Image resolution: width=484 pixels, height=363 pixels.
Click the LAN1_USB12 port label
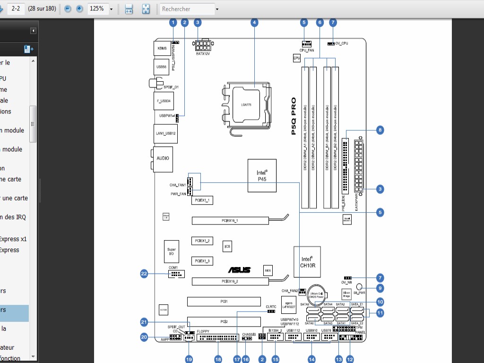pyautogui.click(x=166, y=133)
